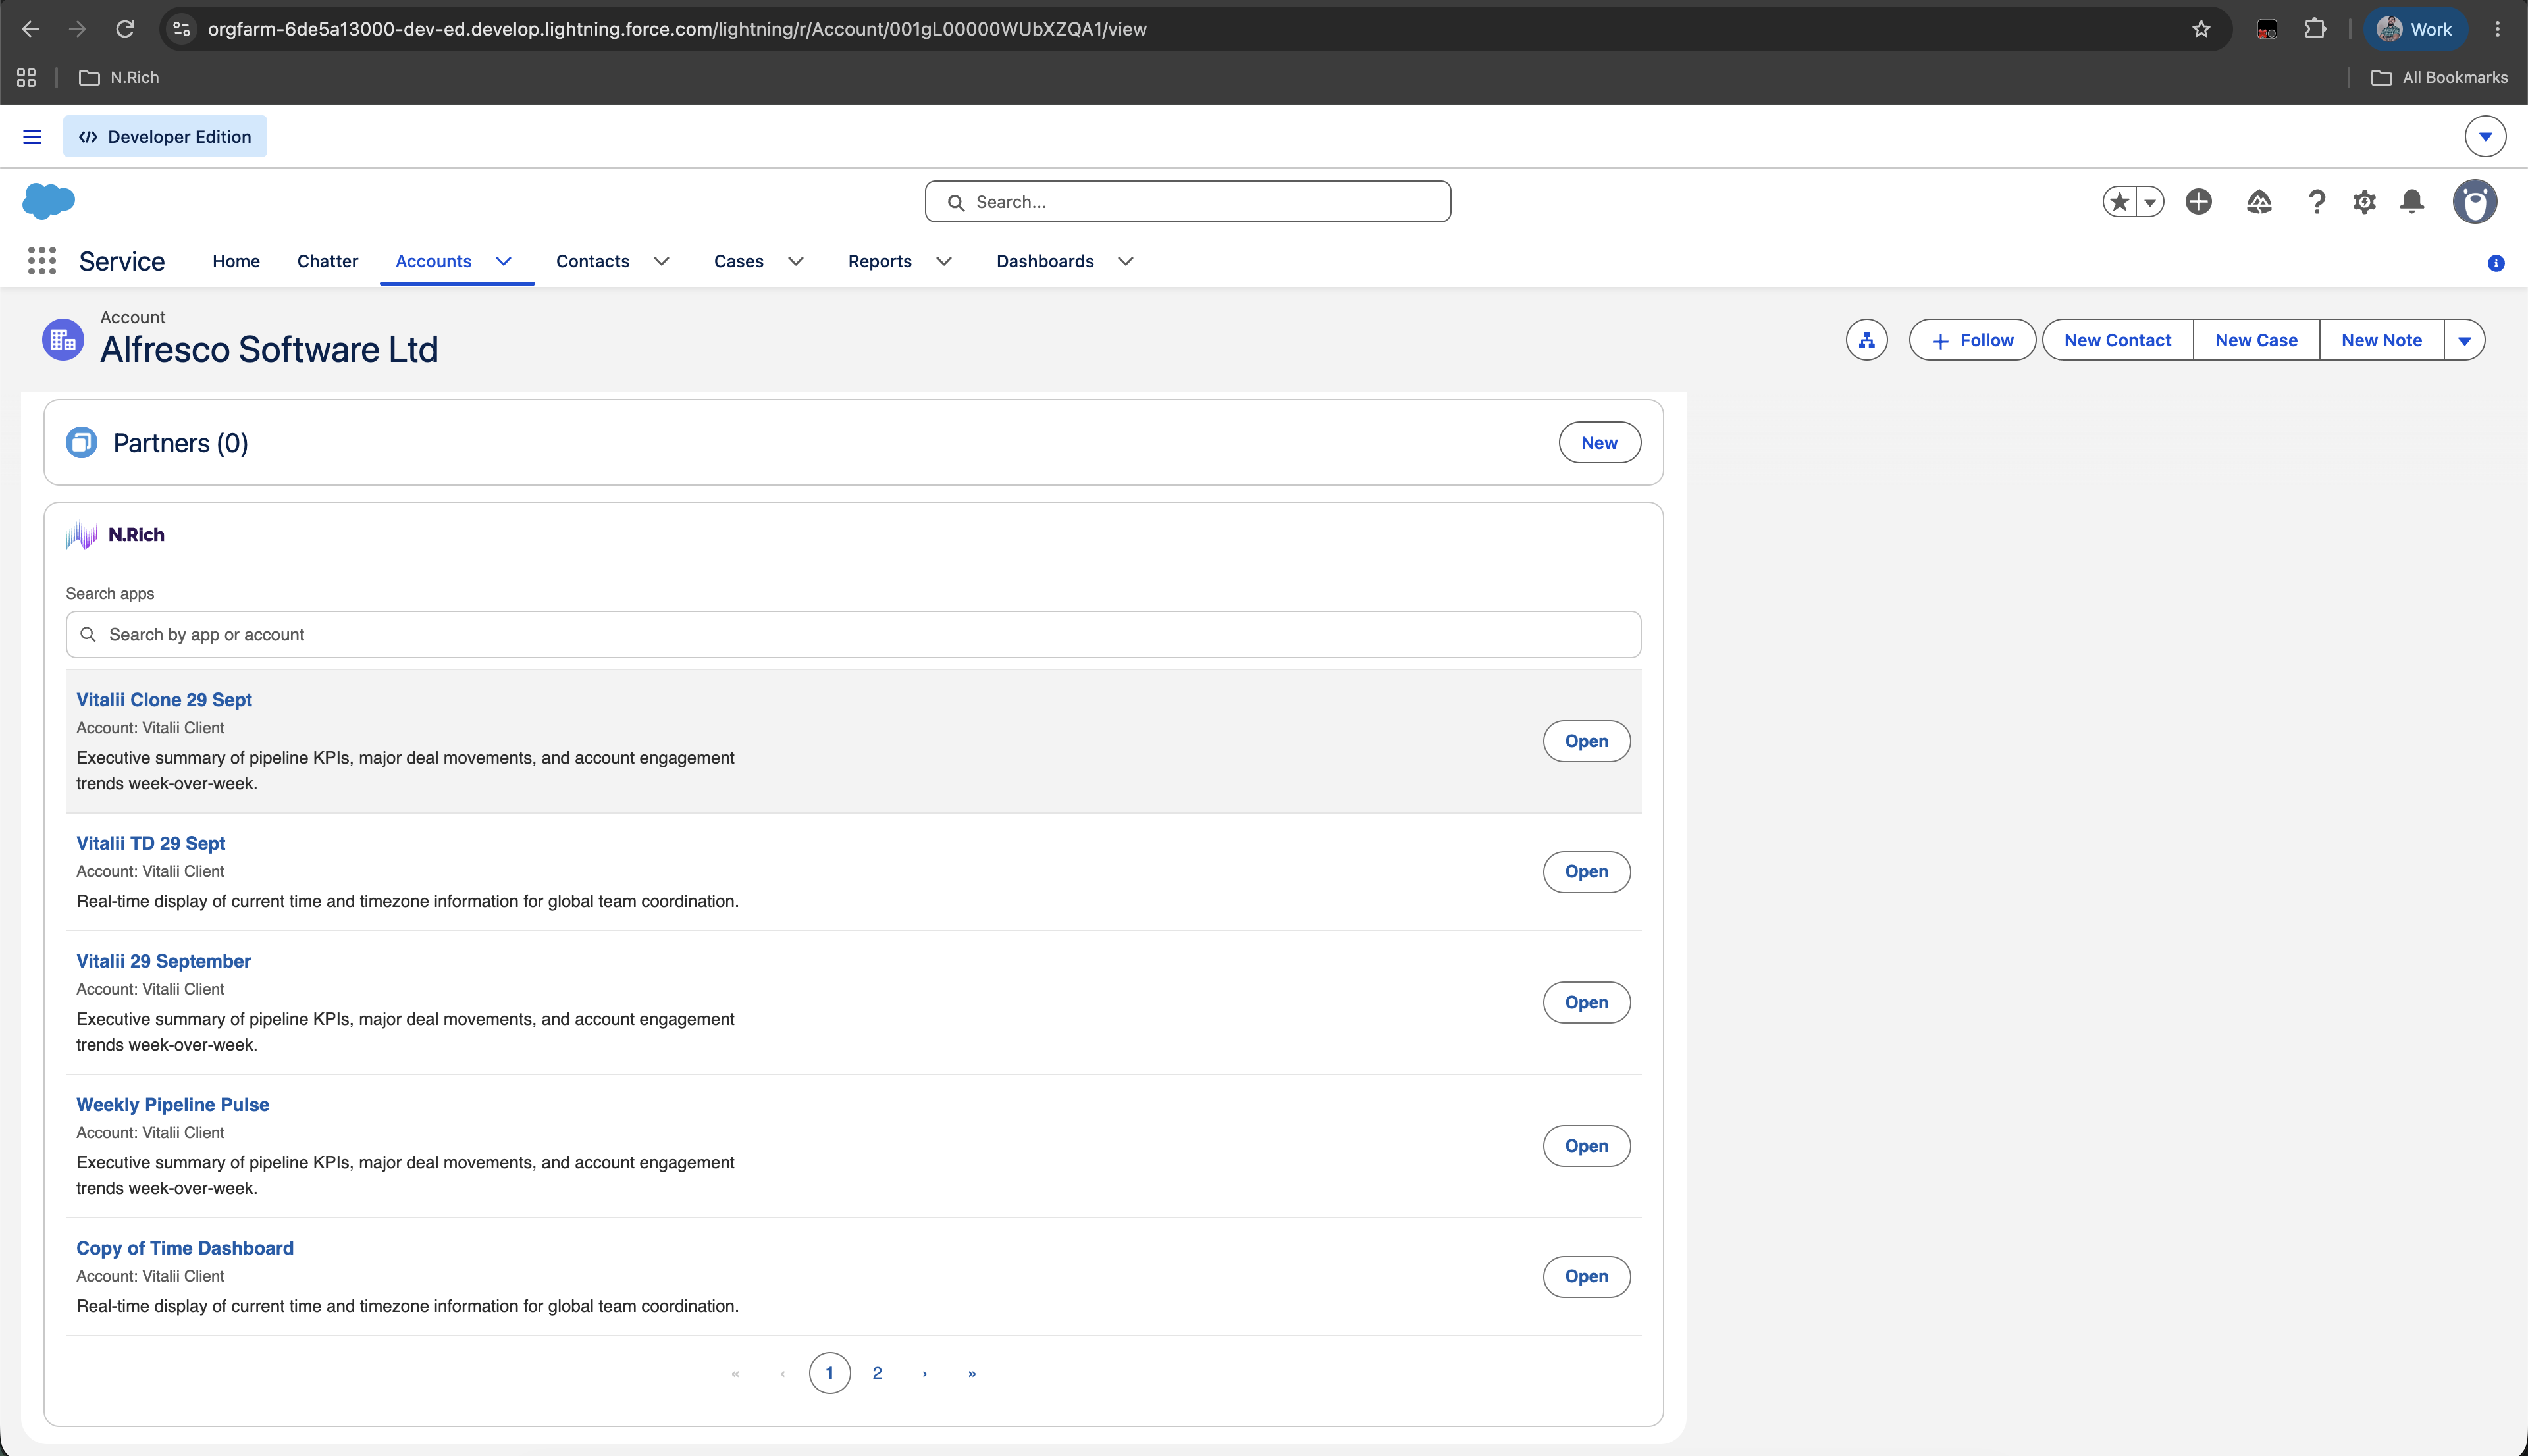Click the blue info icon
Image resolution: width=2528 pixels, height=1456 pixels.
click(x=2496, y=263)
